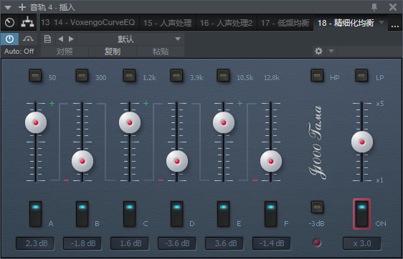Click the partially visible tab 13
Image resolution: width=403 pixels, height=259 pixels.
(45, 23)
